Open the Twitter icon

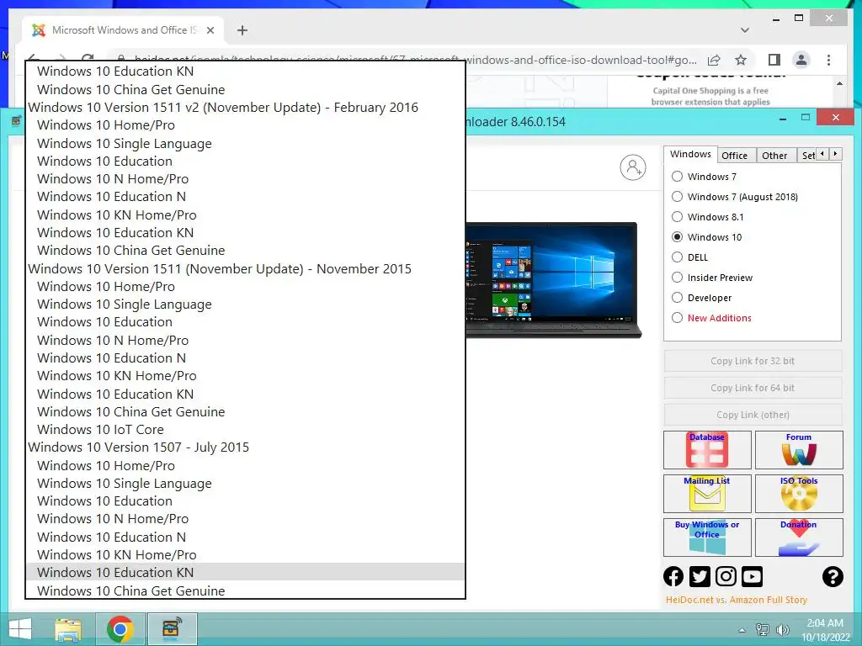click(700, 576)
